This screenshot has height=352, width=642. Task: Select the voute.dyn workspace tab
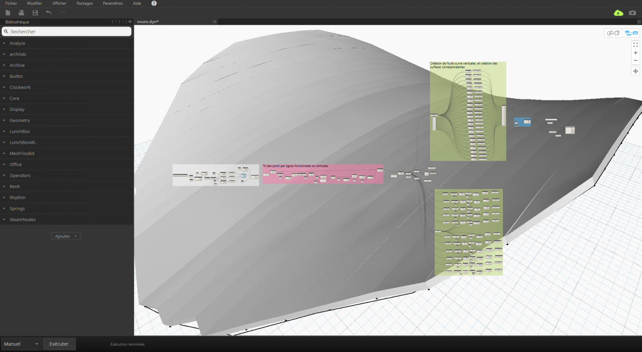pyautogui.click(x=148, y=22)
